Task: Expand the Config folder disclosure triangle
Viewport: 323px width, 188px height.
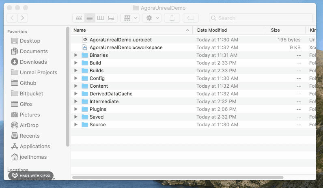Action: click(76, 78)
